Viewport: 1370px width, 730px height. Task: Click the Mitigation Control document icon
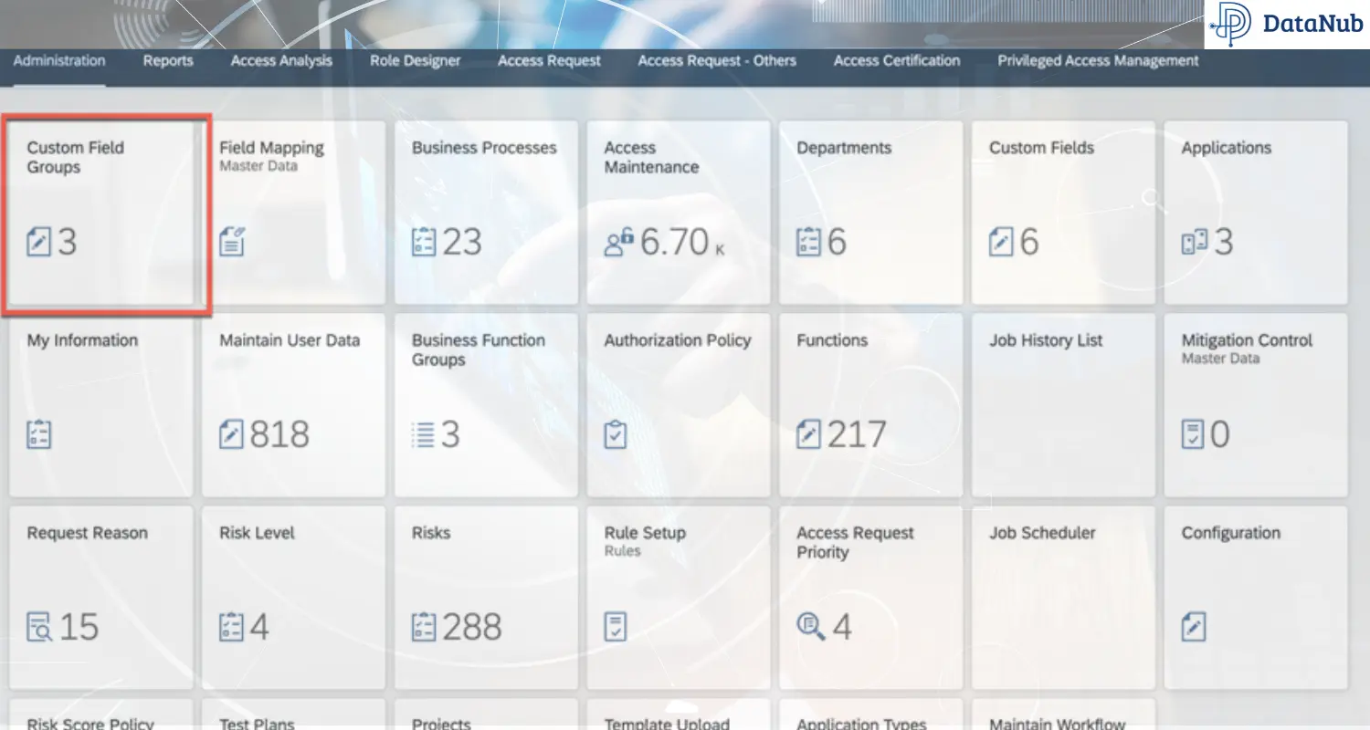(1193, 435)
